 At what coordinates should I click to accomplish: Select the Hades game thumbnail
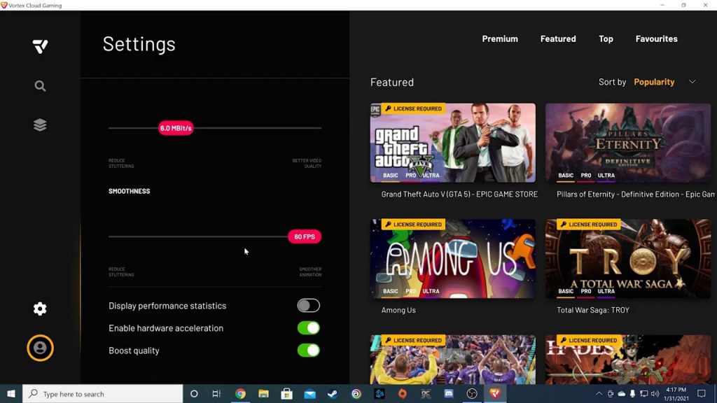[628, 360]
